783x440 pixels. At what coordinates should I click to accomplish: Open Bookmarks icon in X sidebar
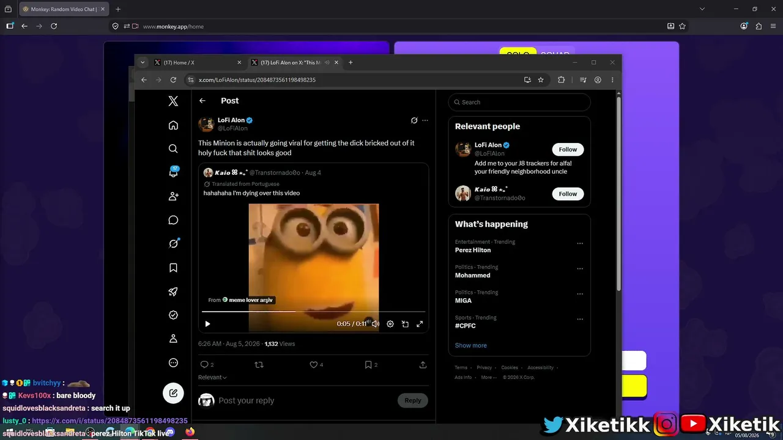point(173,268)
